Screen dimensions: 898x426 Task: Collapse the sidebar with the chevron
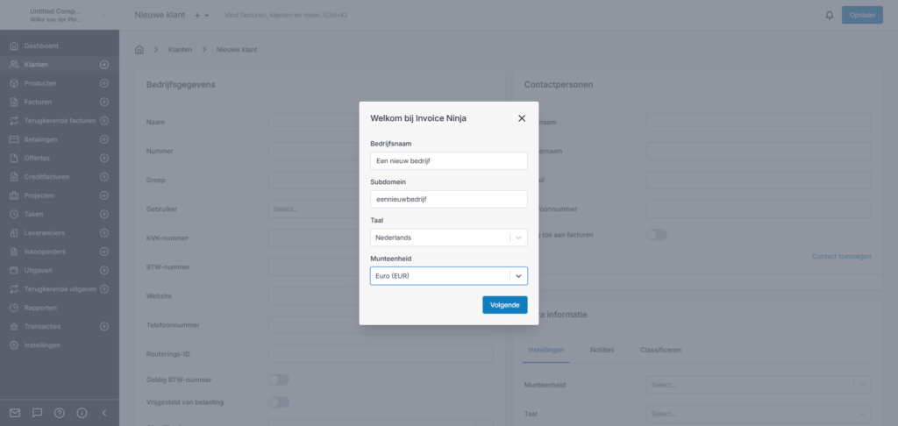(x=104, y=413)
